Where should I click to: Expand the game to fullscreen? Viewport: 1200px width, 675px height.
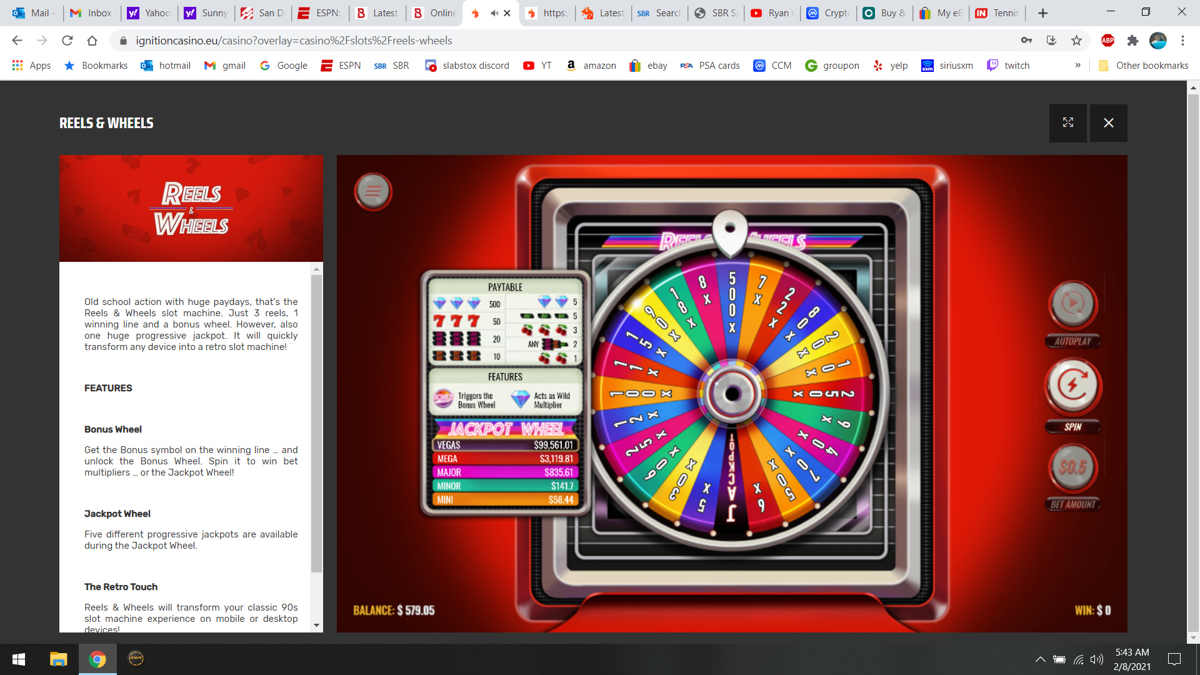[x=1067, y=122]
